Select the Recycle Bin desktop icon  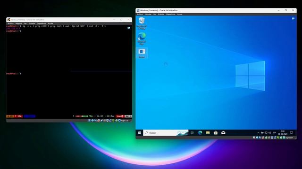click(142, 23)
